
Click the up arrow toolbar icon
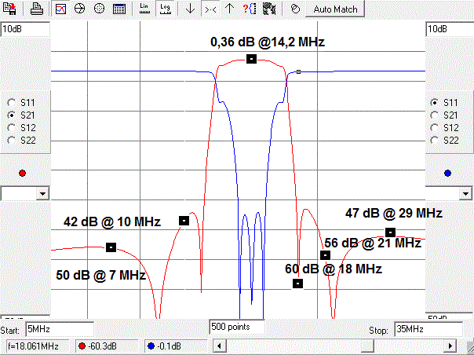tap(229, 9)
